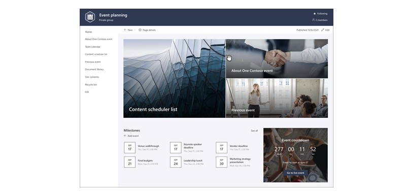Click the Go to live event button
The height and width of the screenshot is (193, 406).
(295, 173)
